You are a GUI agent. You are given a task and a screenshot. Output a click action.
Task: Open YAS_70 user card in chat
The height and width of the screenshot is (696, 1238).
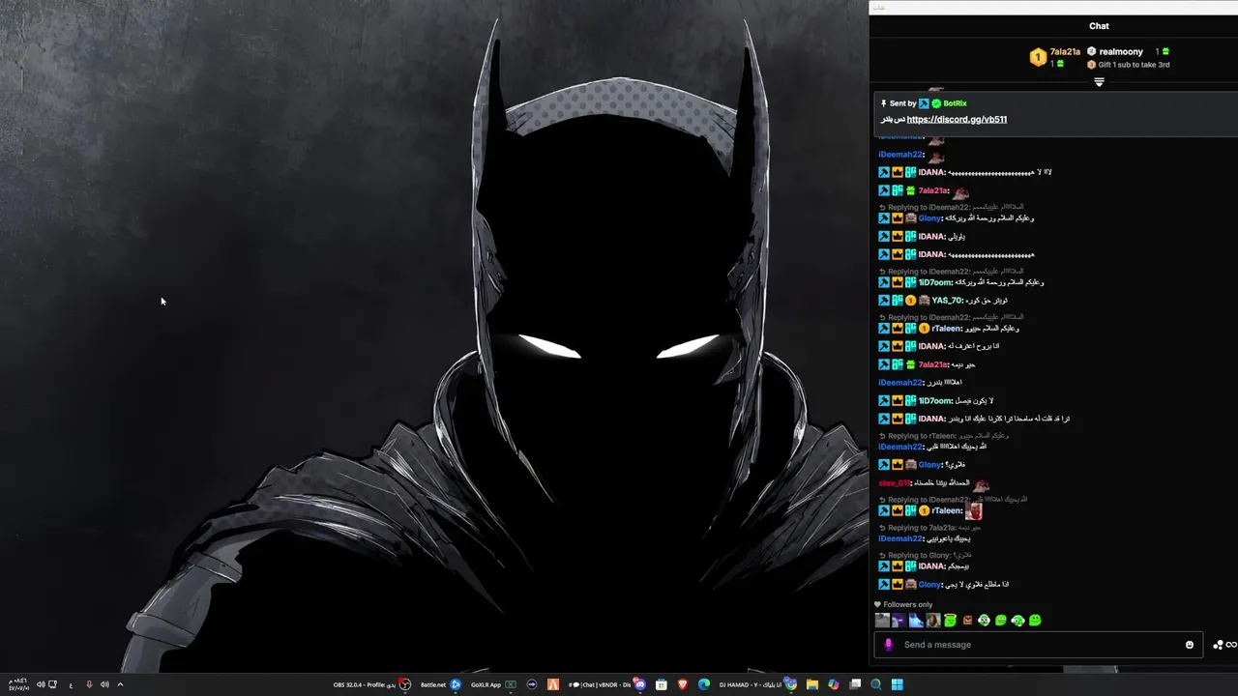[947, 301]
